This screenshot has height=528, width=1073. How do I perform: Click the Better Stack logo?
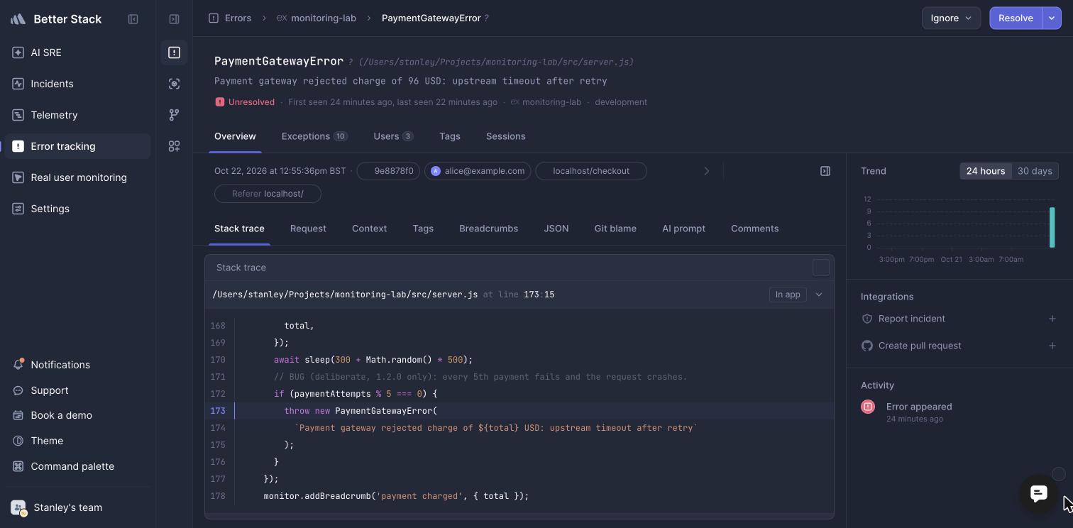[57, 19]
